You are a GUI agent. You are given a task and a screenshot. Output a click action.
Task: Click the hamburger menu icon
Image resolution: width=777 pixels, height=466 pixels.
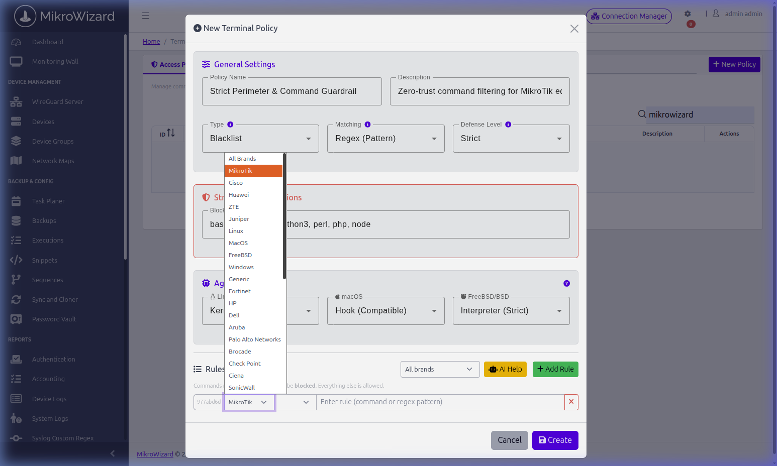(146, 16)
